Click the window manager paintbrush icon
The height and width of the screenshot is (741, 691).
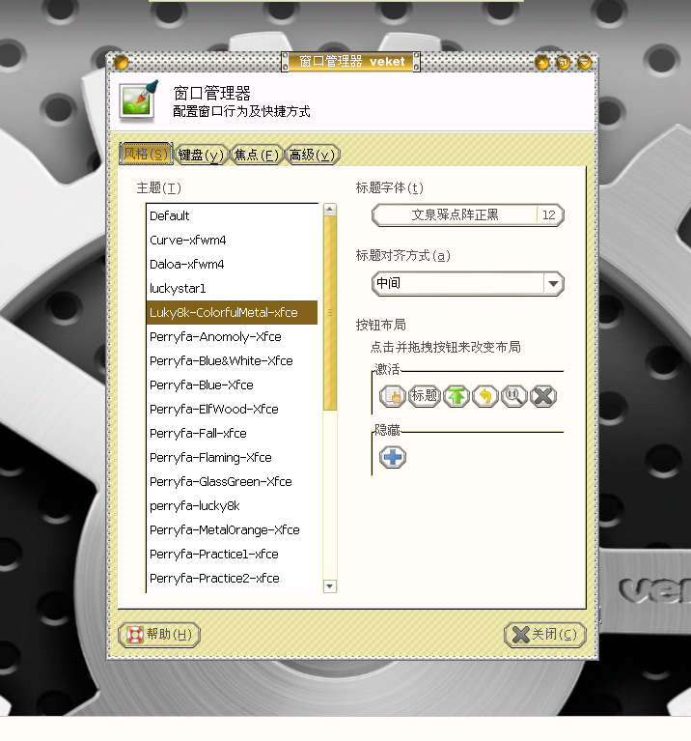138,100
